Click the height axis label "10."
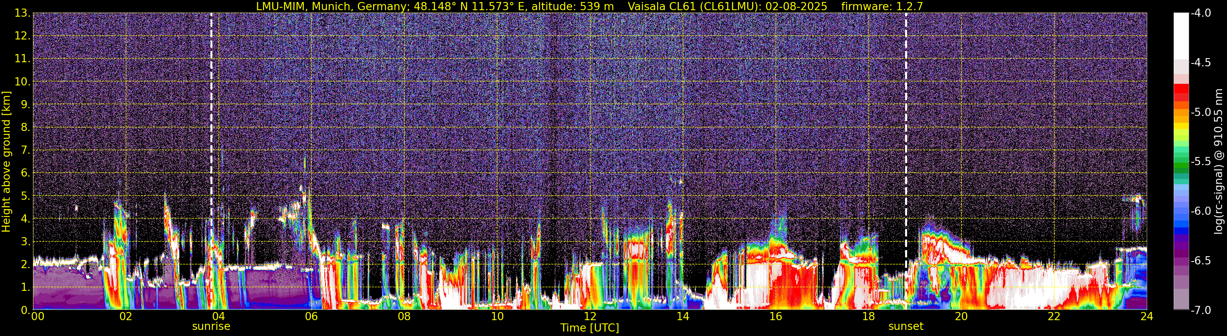Viewport: 1227px width, 336px height. point(23,82)
